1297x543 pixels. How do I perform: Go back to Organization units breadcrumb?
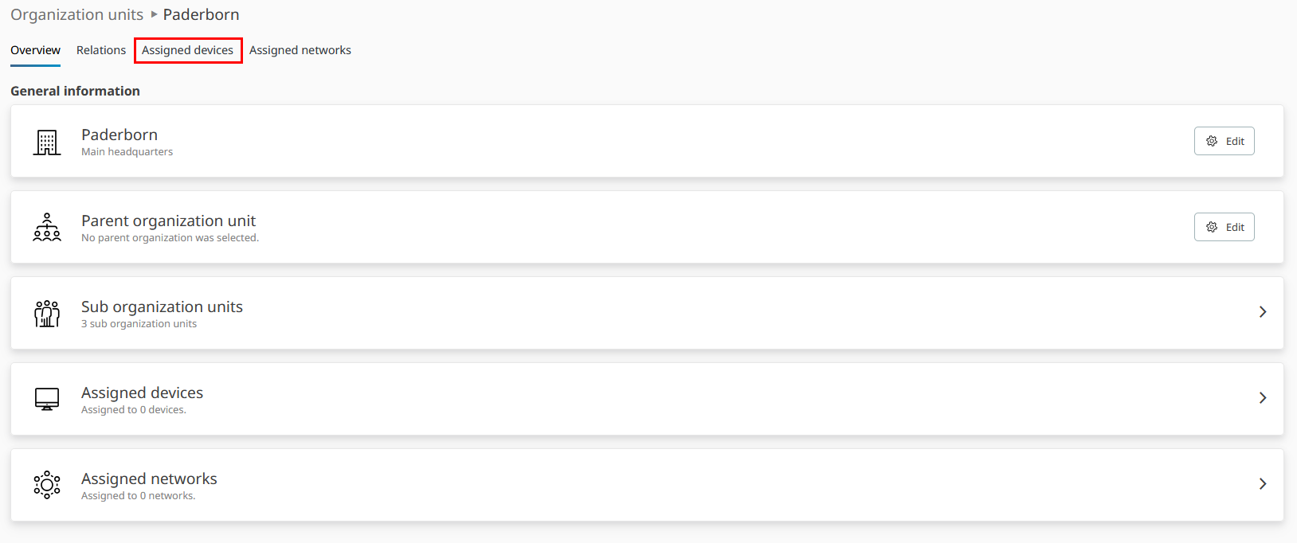pos(76,14)
